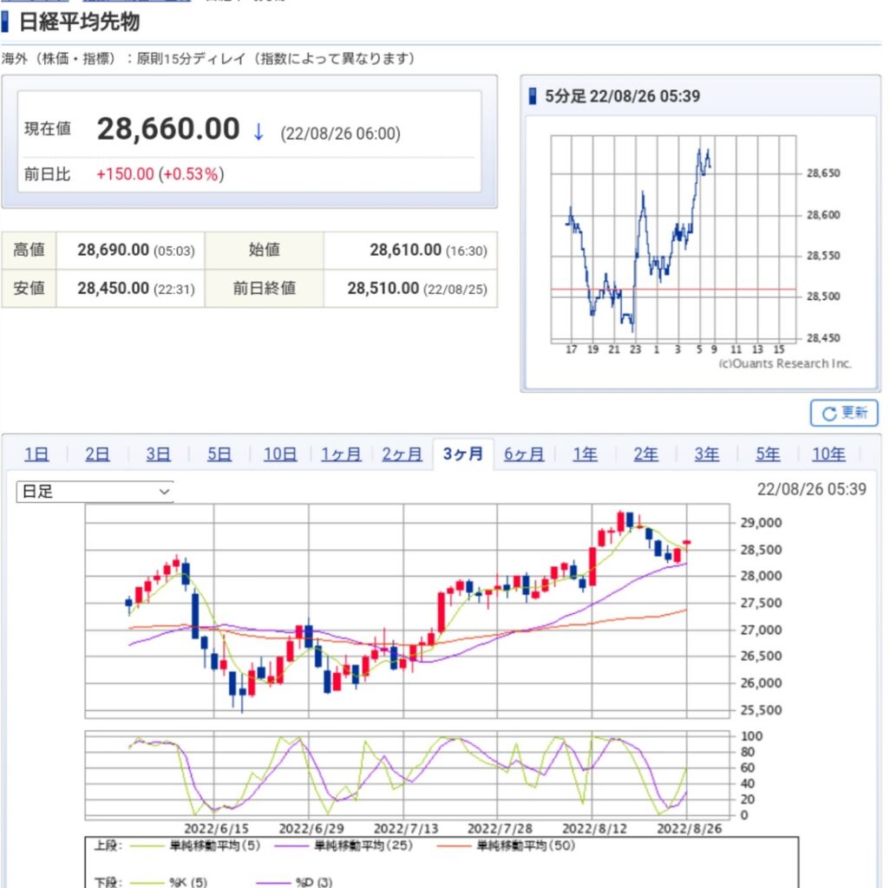Click the 高値 value 28,690.00

(113, 251)
